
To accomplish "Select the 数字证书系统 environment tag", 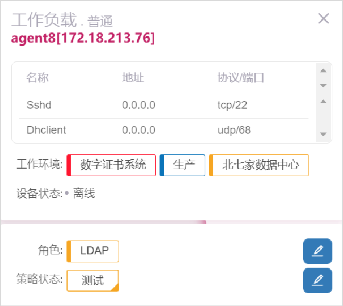I will [111, 165].
